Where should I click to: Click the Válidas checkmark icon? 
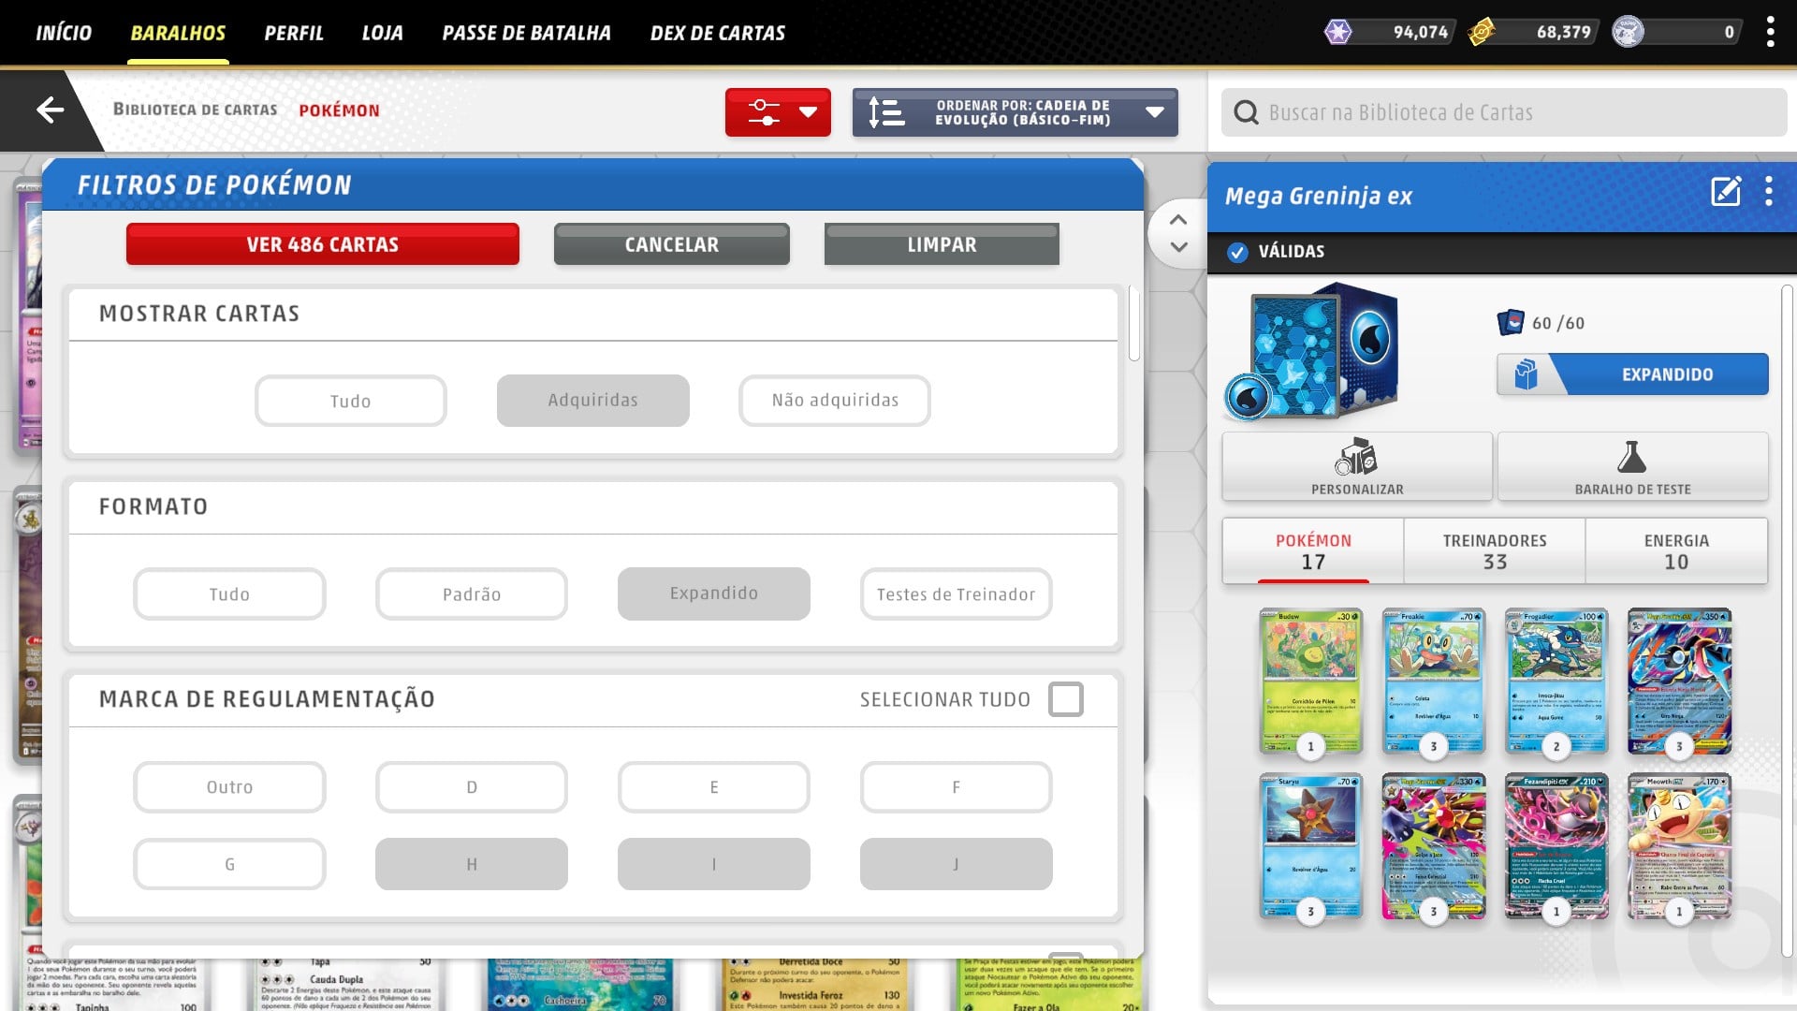pos(1237,252)
